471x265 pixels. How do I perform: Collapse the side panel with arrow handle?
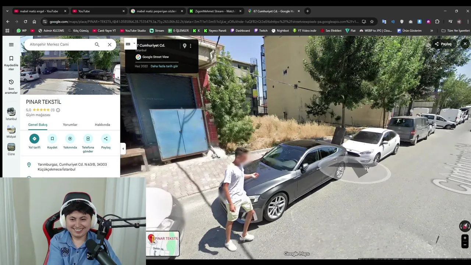pos(123,149)
